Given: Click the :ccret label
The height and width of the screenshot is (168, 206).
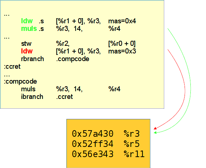Looking at the screenshot, I should pos(12,67).
